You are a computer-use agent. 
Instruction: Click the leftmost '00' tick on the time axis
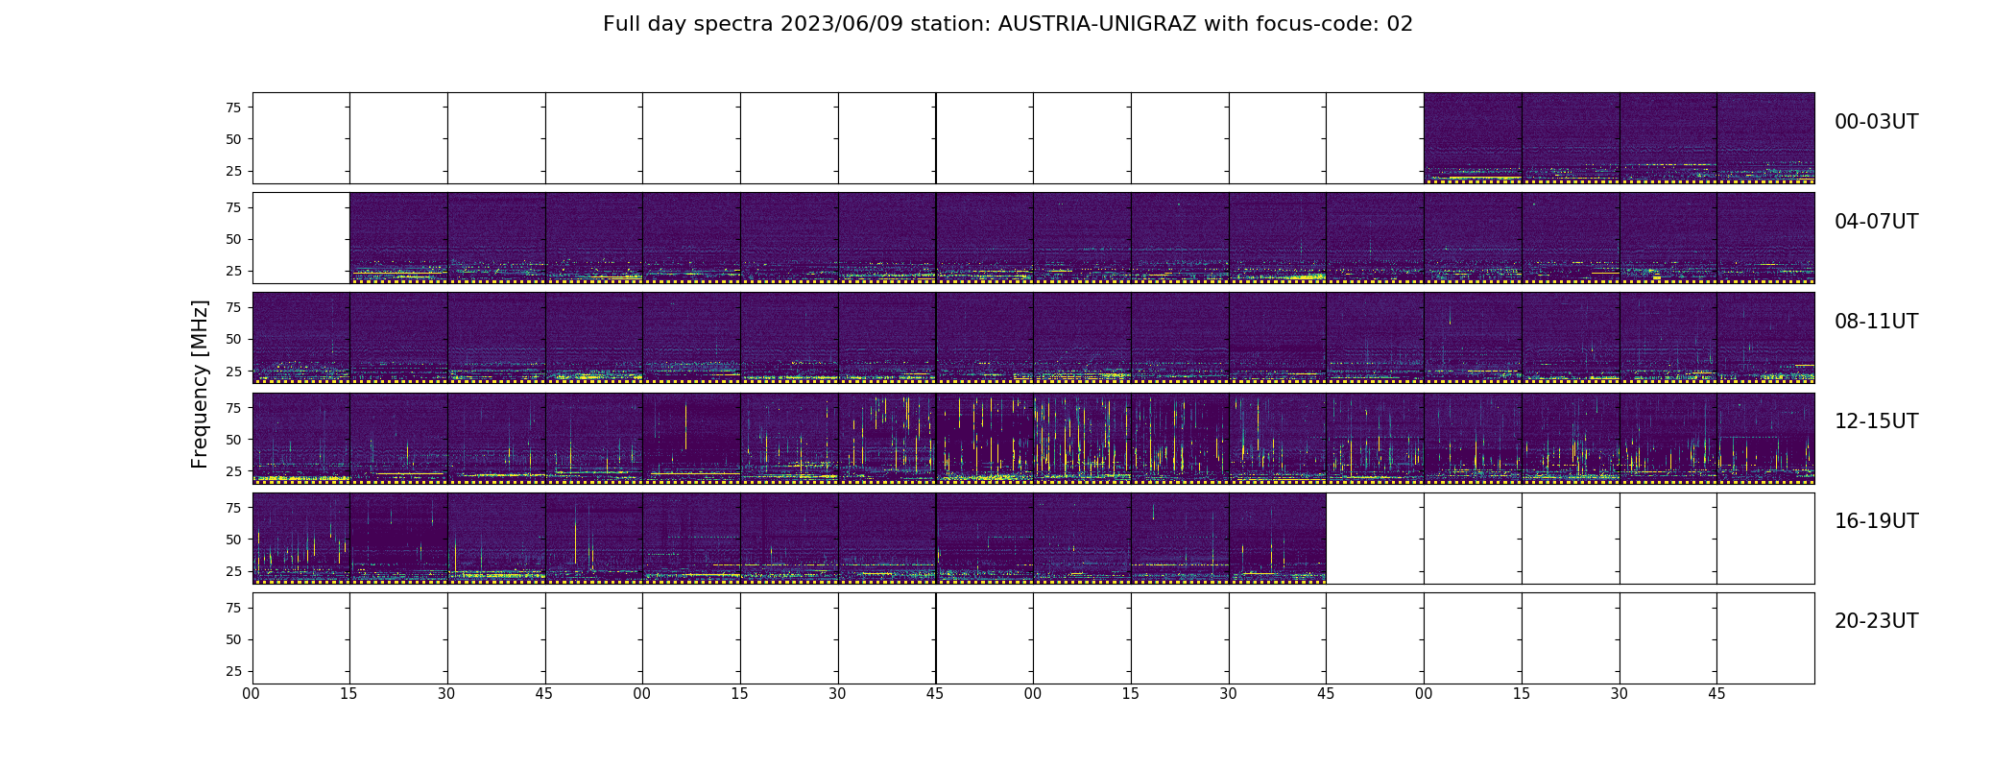252,693
